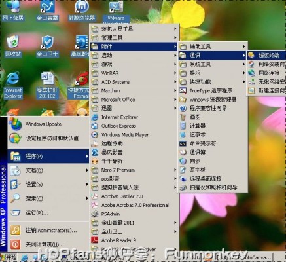This screenshot has height=262, width=286.
Task: Expand 系统工具 submenu arrow
Action: click(x=243, y=64)
